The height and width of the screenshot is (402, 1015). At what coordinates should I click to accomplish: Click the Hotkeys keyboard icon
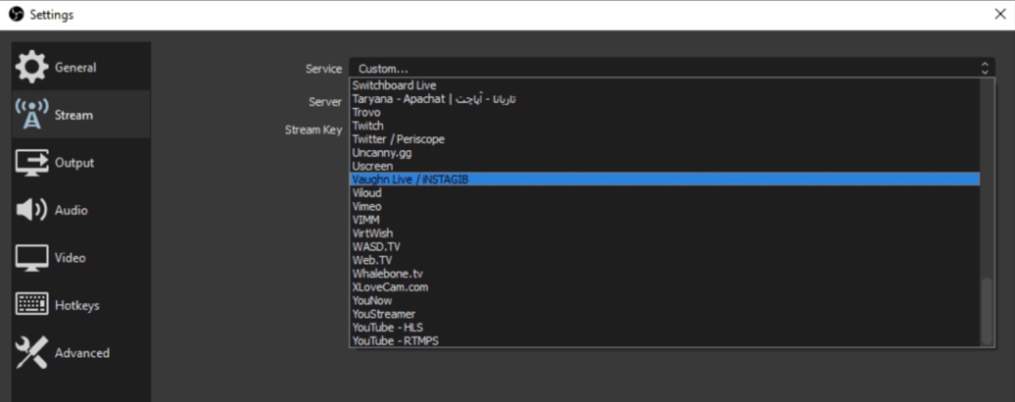tap(32, 305)
